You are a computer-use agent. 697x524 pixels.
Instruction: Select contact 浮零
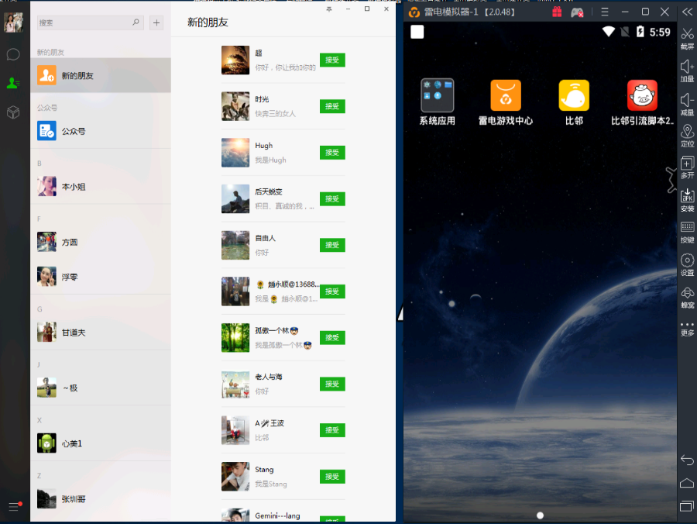click(x=101, y=277)
